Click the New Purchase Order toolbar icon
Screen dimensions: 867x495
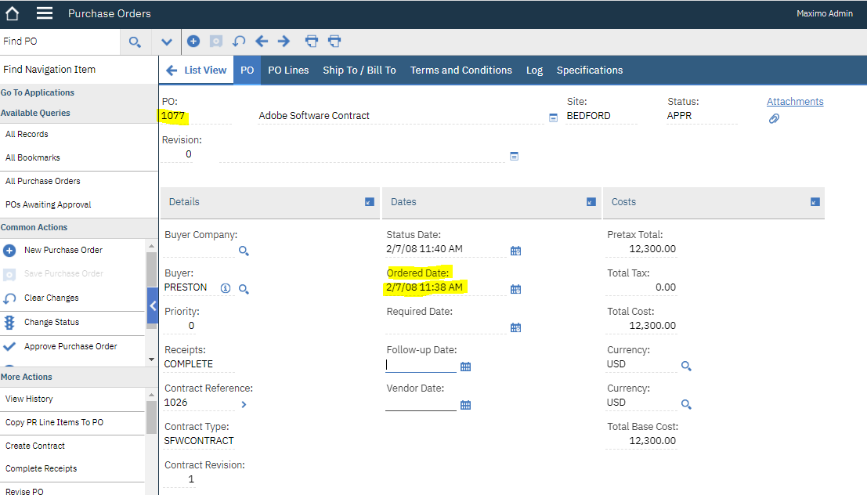point(193,42)
